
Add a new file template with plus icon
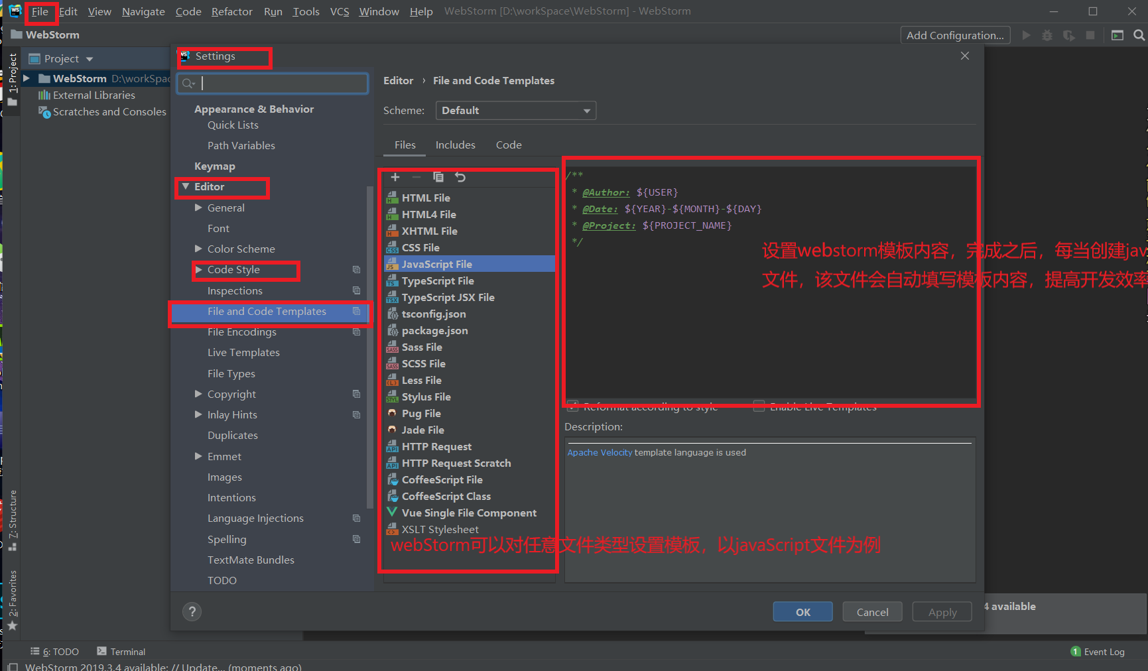(395, 177)
